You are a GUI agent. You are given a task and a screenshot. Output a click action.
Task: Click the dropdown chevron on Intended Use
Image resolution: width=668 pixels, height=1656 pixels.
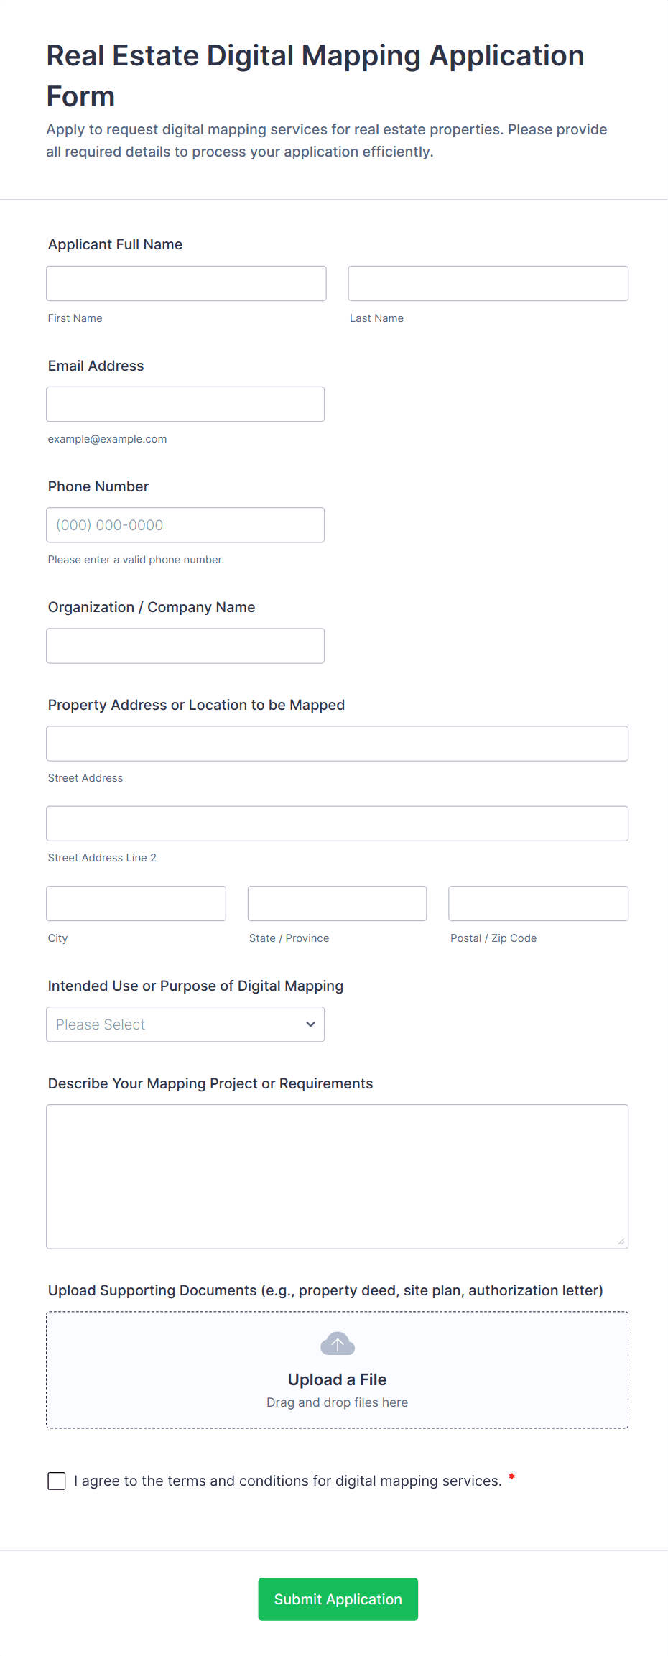(310, 1024)
